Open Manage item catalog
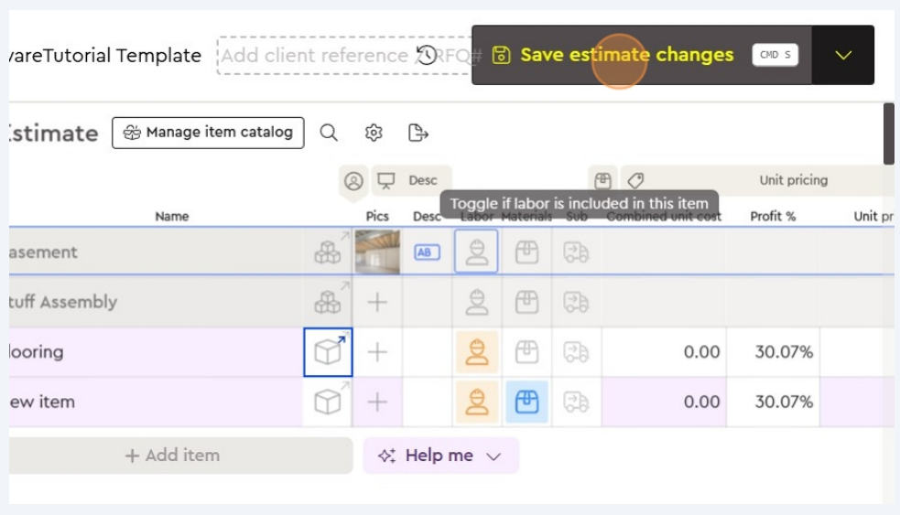Viewport: 900px width, 515px height. pos(208,133)
